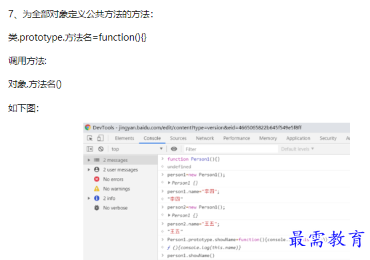Click the Chrome logo in DevTools title

click(88, 127)
